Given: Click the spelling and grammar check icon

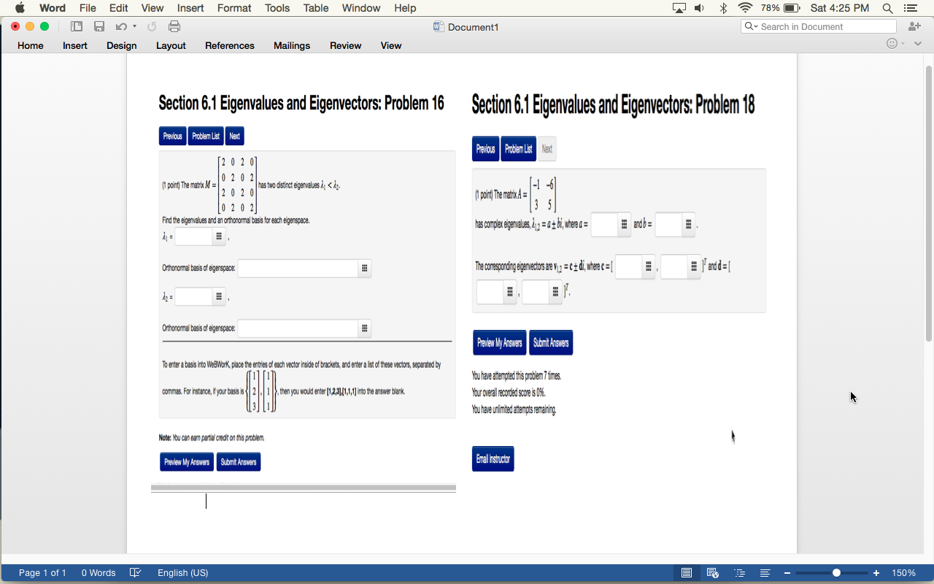Looking at the screenshot, I should pyautogui.click(x=135, y=573).
